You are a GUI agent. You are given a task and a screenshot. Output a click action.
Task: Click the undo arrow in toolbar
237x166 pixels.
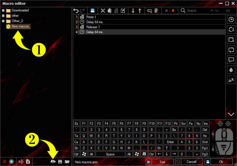pos(76,11)
